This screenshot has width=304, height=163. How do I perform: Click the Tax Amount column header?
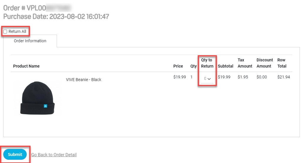pyautogui.click(x=245, y=63)
